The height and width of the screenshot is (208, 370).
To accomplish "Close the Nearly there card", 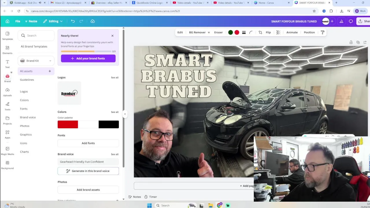I will point(112,36).
